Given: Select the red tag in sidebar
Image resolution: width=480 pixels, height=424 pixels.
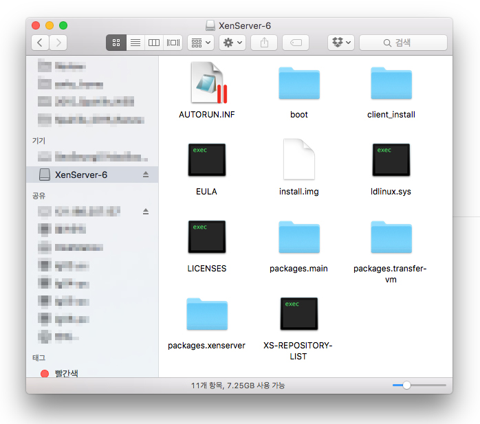Looking at the screenshot, I should click(67, 373).
